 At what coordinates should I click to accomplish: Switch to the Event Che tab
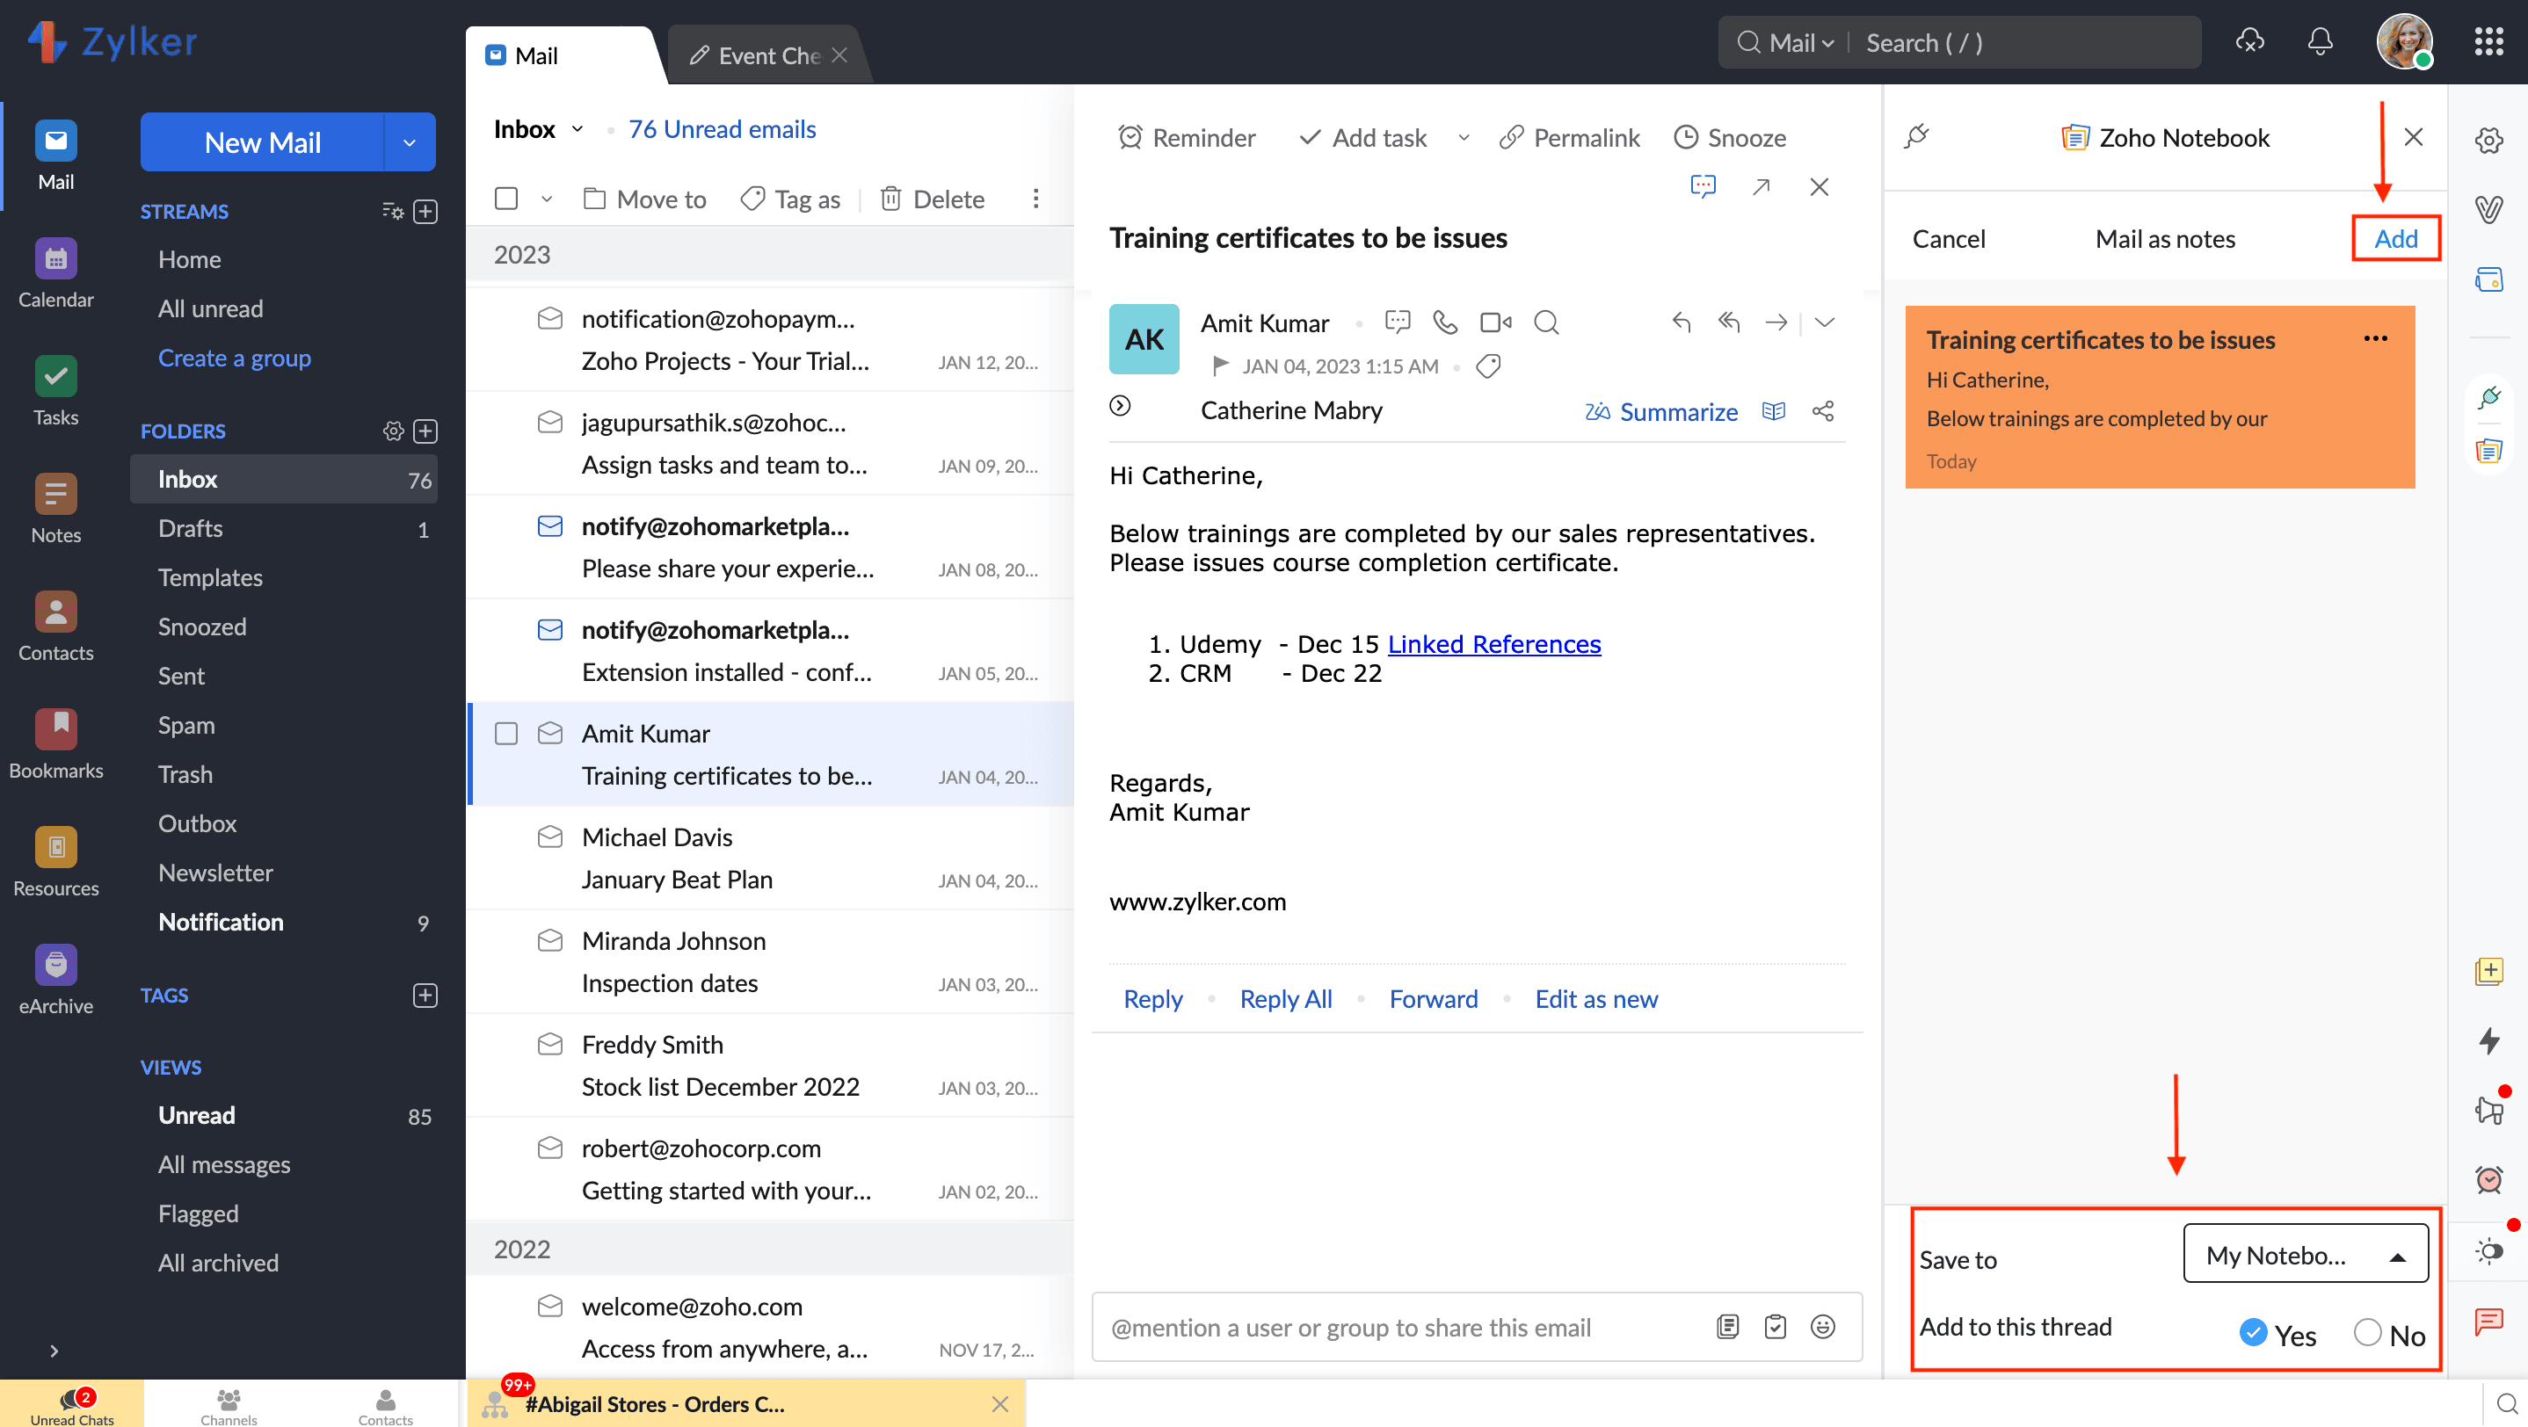[759, 56]
